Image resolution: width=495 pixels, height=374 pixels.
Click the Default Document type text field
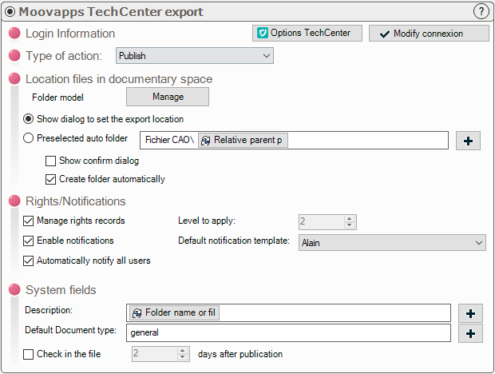[289, 332]
